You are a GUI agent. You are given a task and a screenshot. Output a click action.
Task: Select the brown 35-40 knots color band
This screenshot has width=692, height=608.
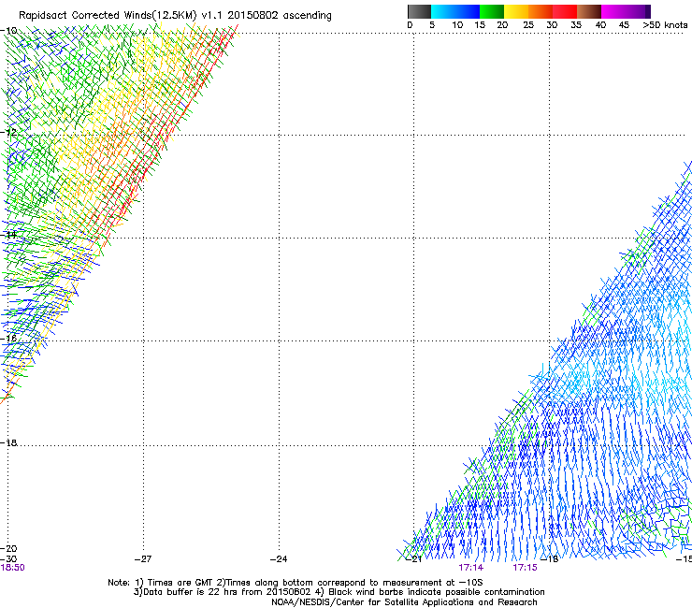(589, 11)
